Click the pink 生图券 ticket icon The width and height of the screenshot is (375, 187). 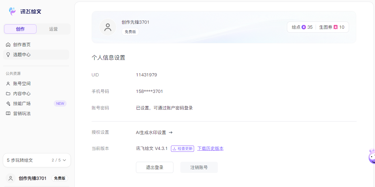pos(336,27)
